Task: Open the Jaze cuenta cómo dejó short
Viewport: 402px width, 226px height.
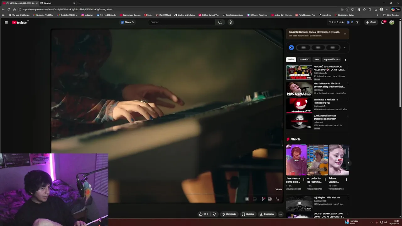Action: [x=296, y=160]
